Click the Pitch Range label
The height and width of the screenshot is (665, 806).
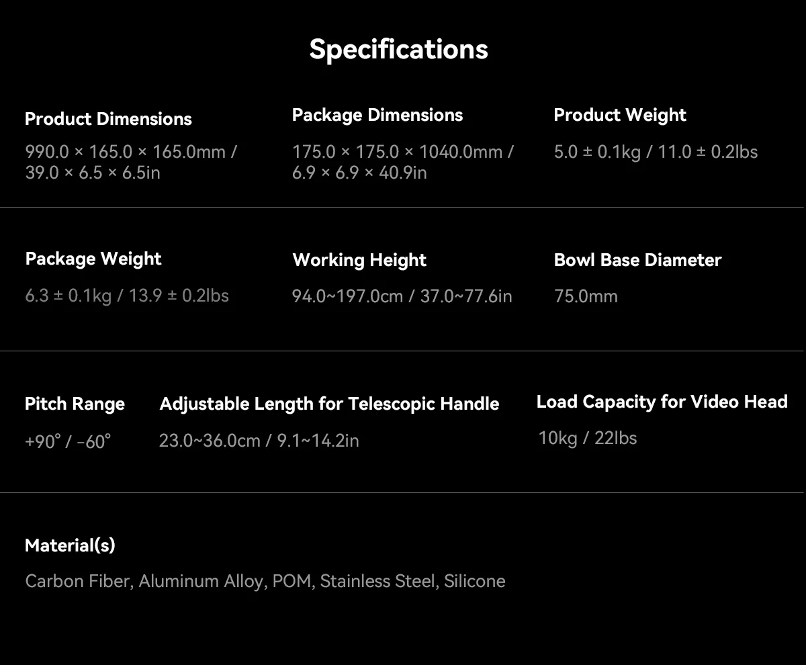(75, 404)
